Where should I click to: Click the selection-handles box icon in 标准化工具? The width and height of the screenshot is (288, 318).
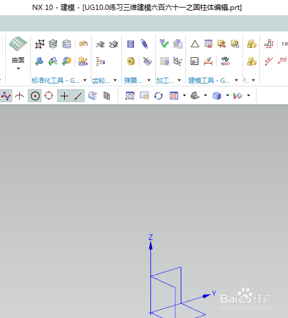[40, 44]
